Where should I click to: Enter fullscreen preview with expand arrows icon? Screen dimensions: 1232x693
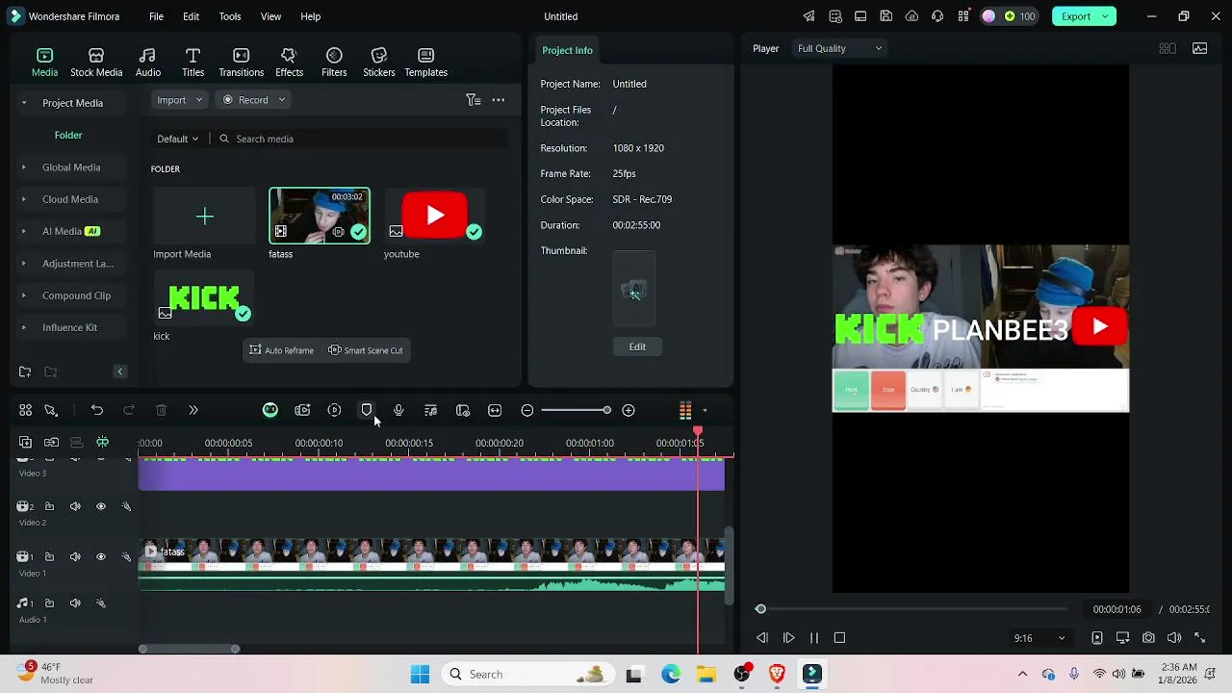[1200, 637]
